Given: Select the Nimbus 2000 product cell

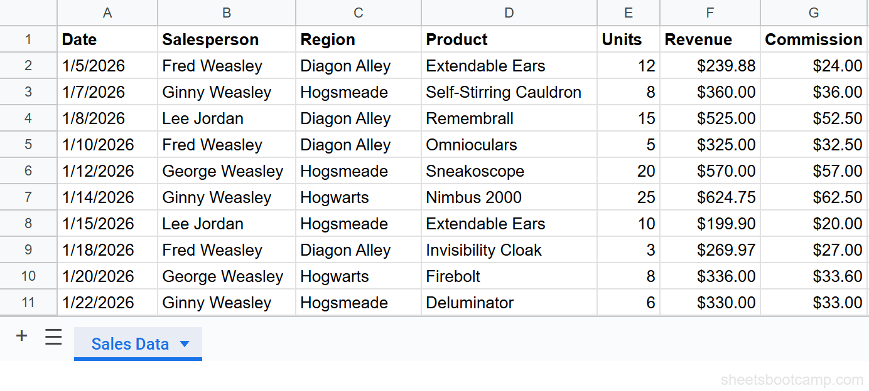Looking at the screenshot, I should (509, 197).
